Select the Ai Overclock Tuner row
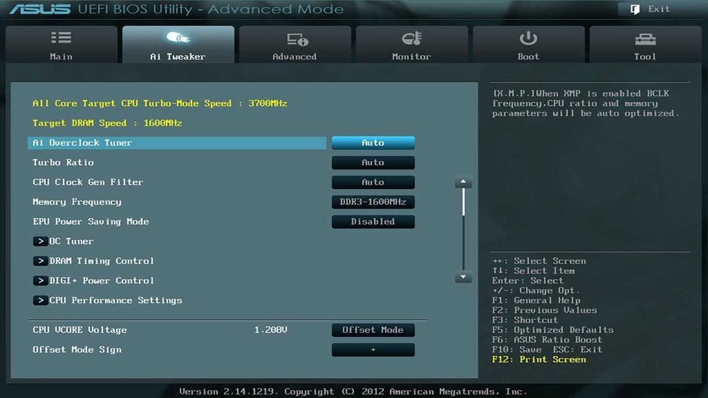The width and height of the screenshot is (708, 398). click(x=177, y=143)
